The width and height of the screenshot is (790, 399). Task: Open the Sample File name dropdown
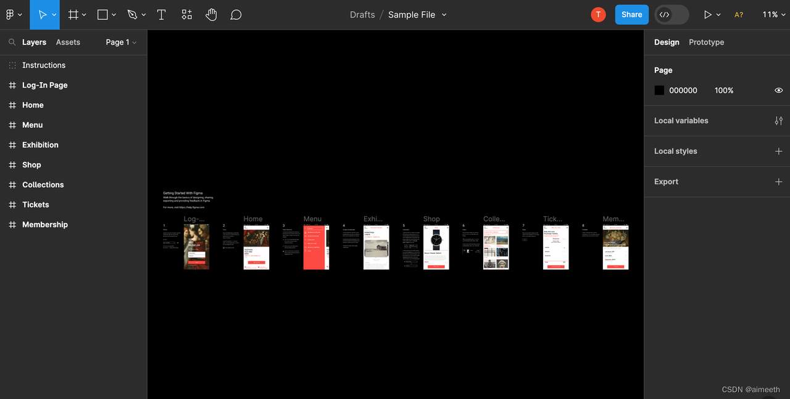[x=417, y=14]
